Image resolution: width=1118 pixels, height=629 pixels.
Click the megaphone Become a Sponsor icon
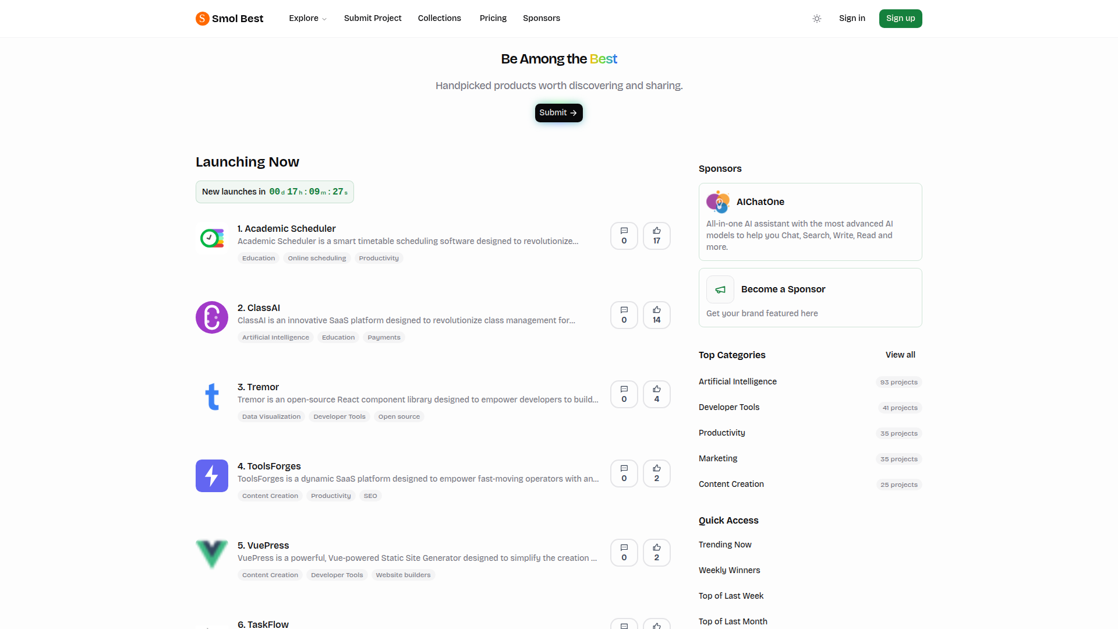coord(720,289)
